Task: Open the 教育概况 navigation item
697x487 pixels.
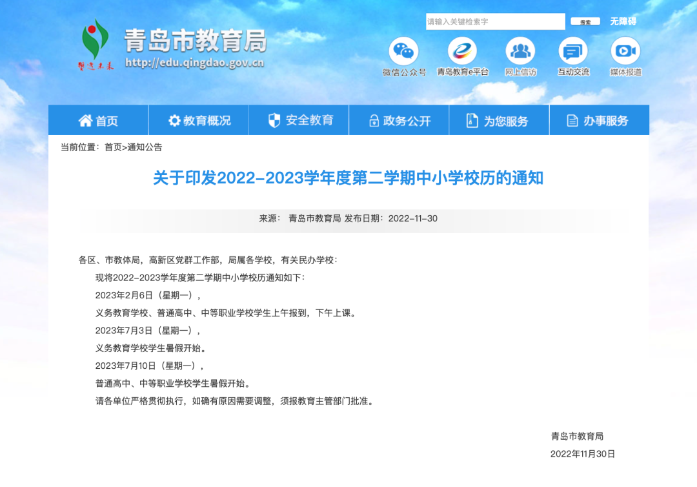Action: point(199,120)
